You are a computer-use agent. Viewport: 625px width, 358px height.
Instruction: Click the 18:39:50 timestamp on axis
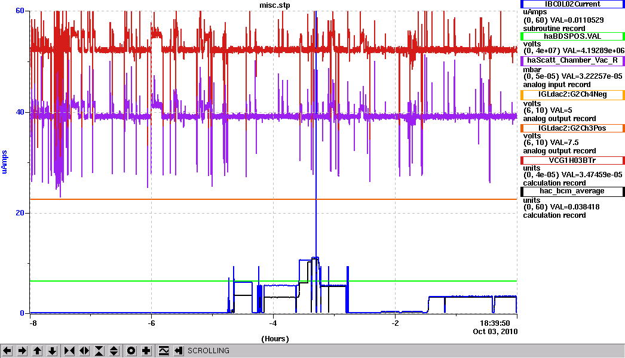click(x=495, y=323)
